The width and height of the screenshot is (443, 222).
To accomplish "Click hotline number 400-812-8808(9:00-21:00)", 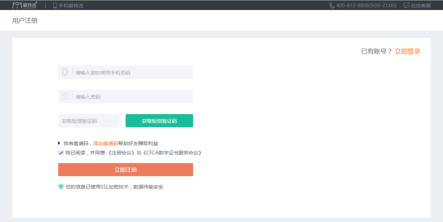I will point(366,6).
